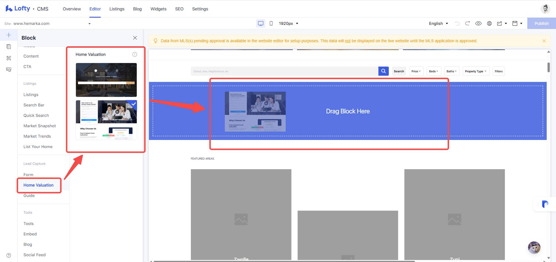Click the globe icon in toolbar

[x=489, y=23]
